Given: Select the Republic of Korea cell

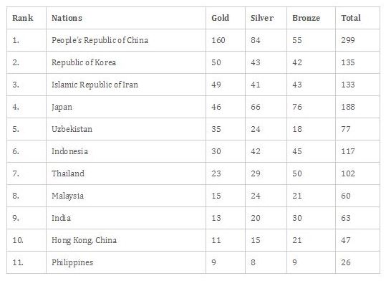Looking at the screenshot, I should click(84, 62).
